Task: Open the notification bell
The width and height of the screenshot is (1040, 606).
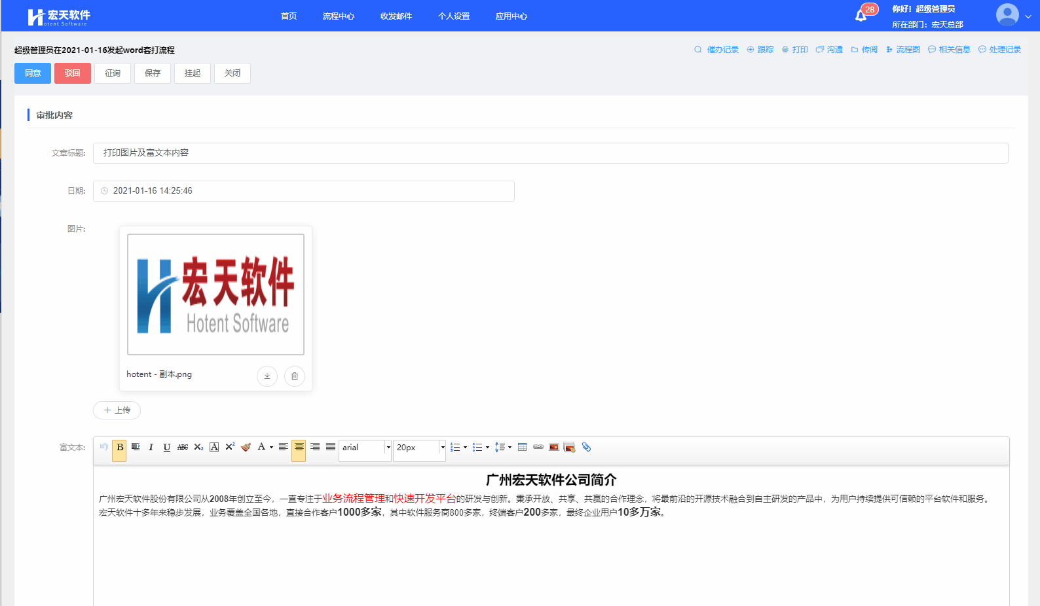Action: (861, 16)
